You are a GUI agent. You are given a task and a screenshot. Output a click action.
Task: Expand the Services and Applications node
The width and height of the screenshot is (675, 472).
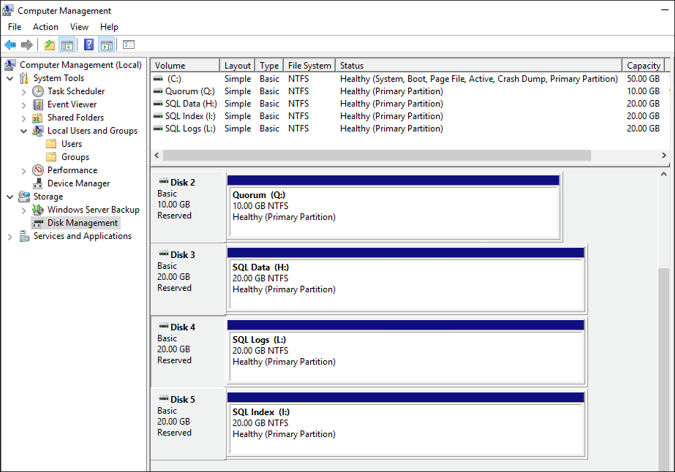tap(10, 236)
